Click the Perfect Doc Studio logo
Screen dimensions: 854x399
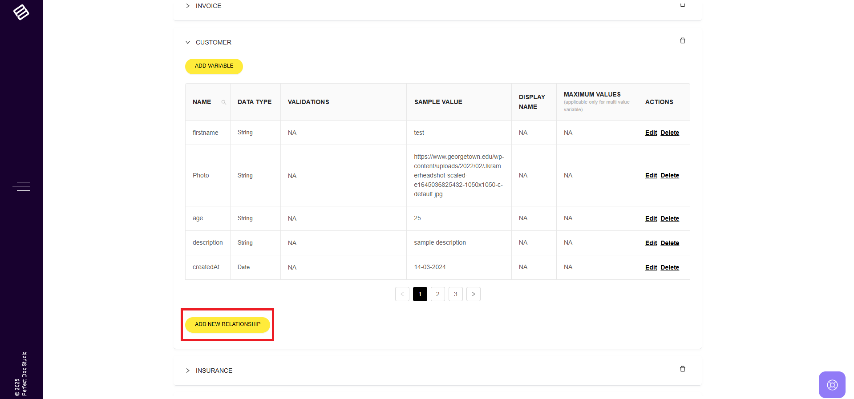[x=21, y=12]
